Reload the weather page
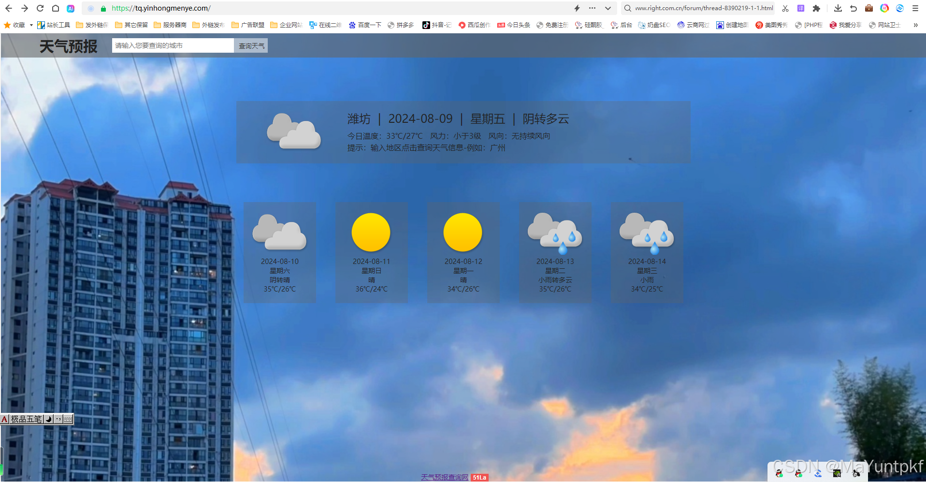Screen dimensions: 926x482 pyautogui.click(x=40, y=8)
